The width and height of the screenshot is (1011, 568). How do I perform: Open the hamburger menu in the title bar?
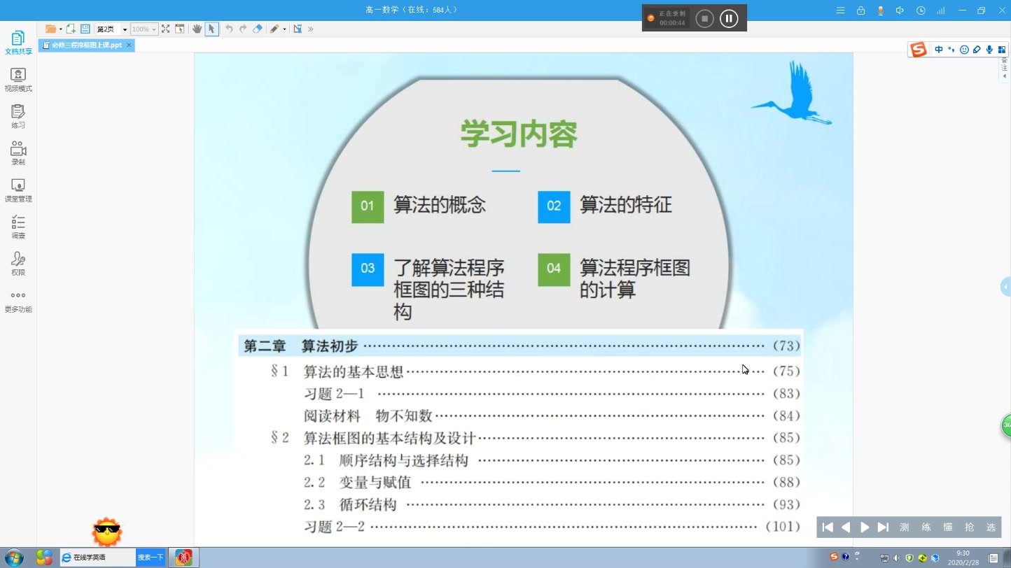coord(840,10)
